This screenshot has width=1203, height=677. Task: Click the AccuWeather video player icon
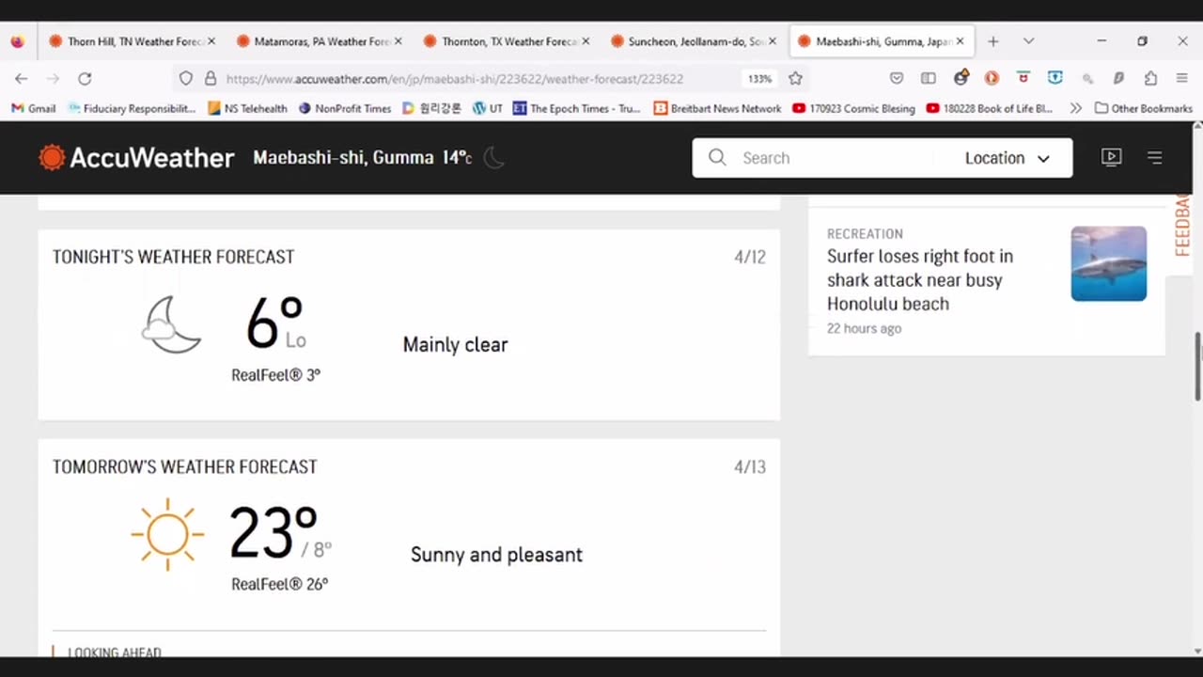tap(1111, 158)
